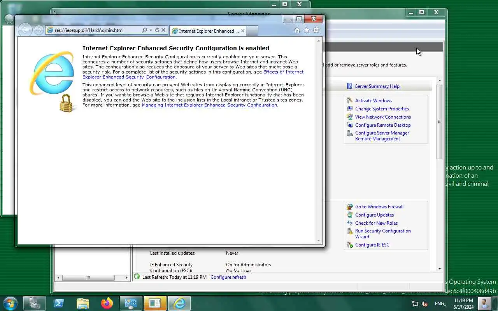The width and height of the screenshot is (498, 311).
Task: Click the Change System Properties icon
Action: 349,108
